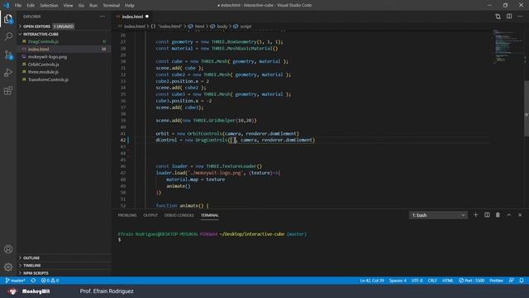Open the File menu
Image resolution: width=529 pixels, height=298 pixels.
[x=18, y=6]
